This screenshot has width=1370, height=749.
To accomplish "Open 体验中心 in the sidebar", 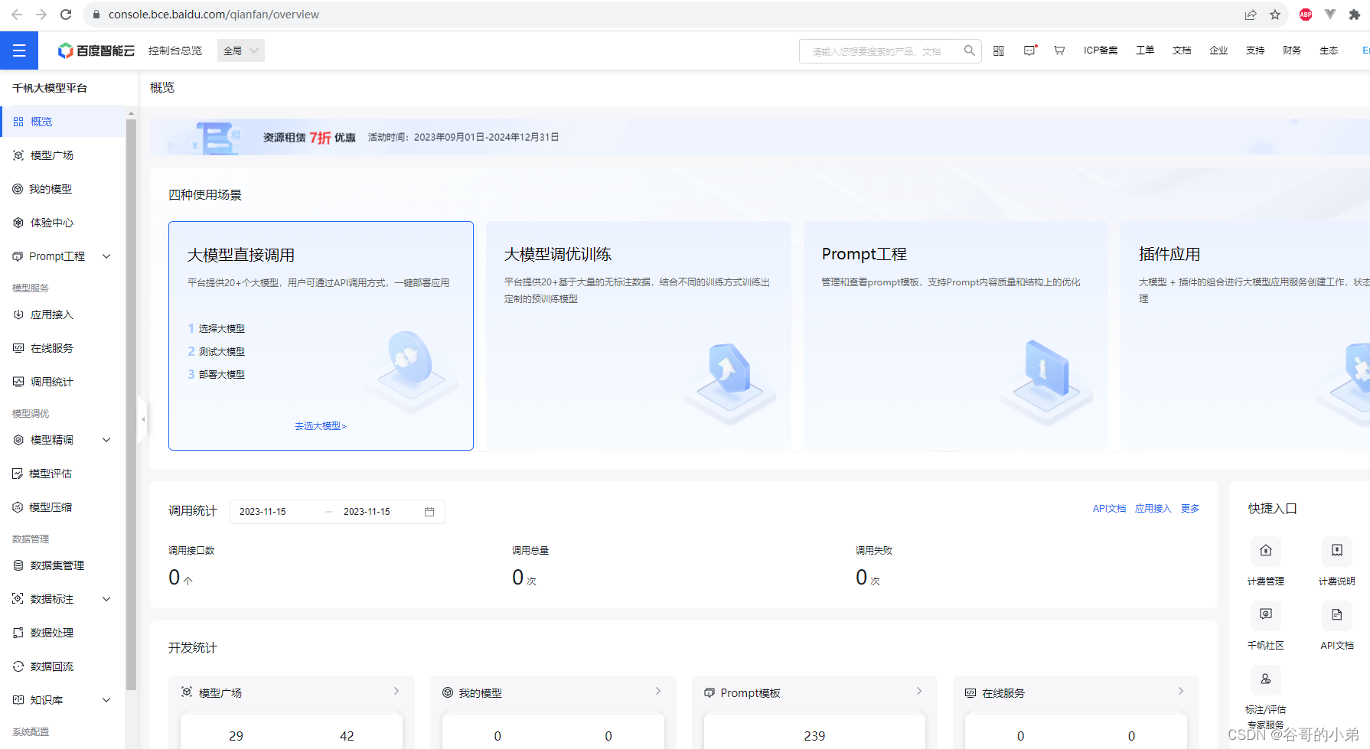I will click(63, 223).
